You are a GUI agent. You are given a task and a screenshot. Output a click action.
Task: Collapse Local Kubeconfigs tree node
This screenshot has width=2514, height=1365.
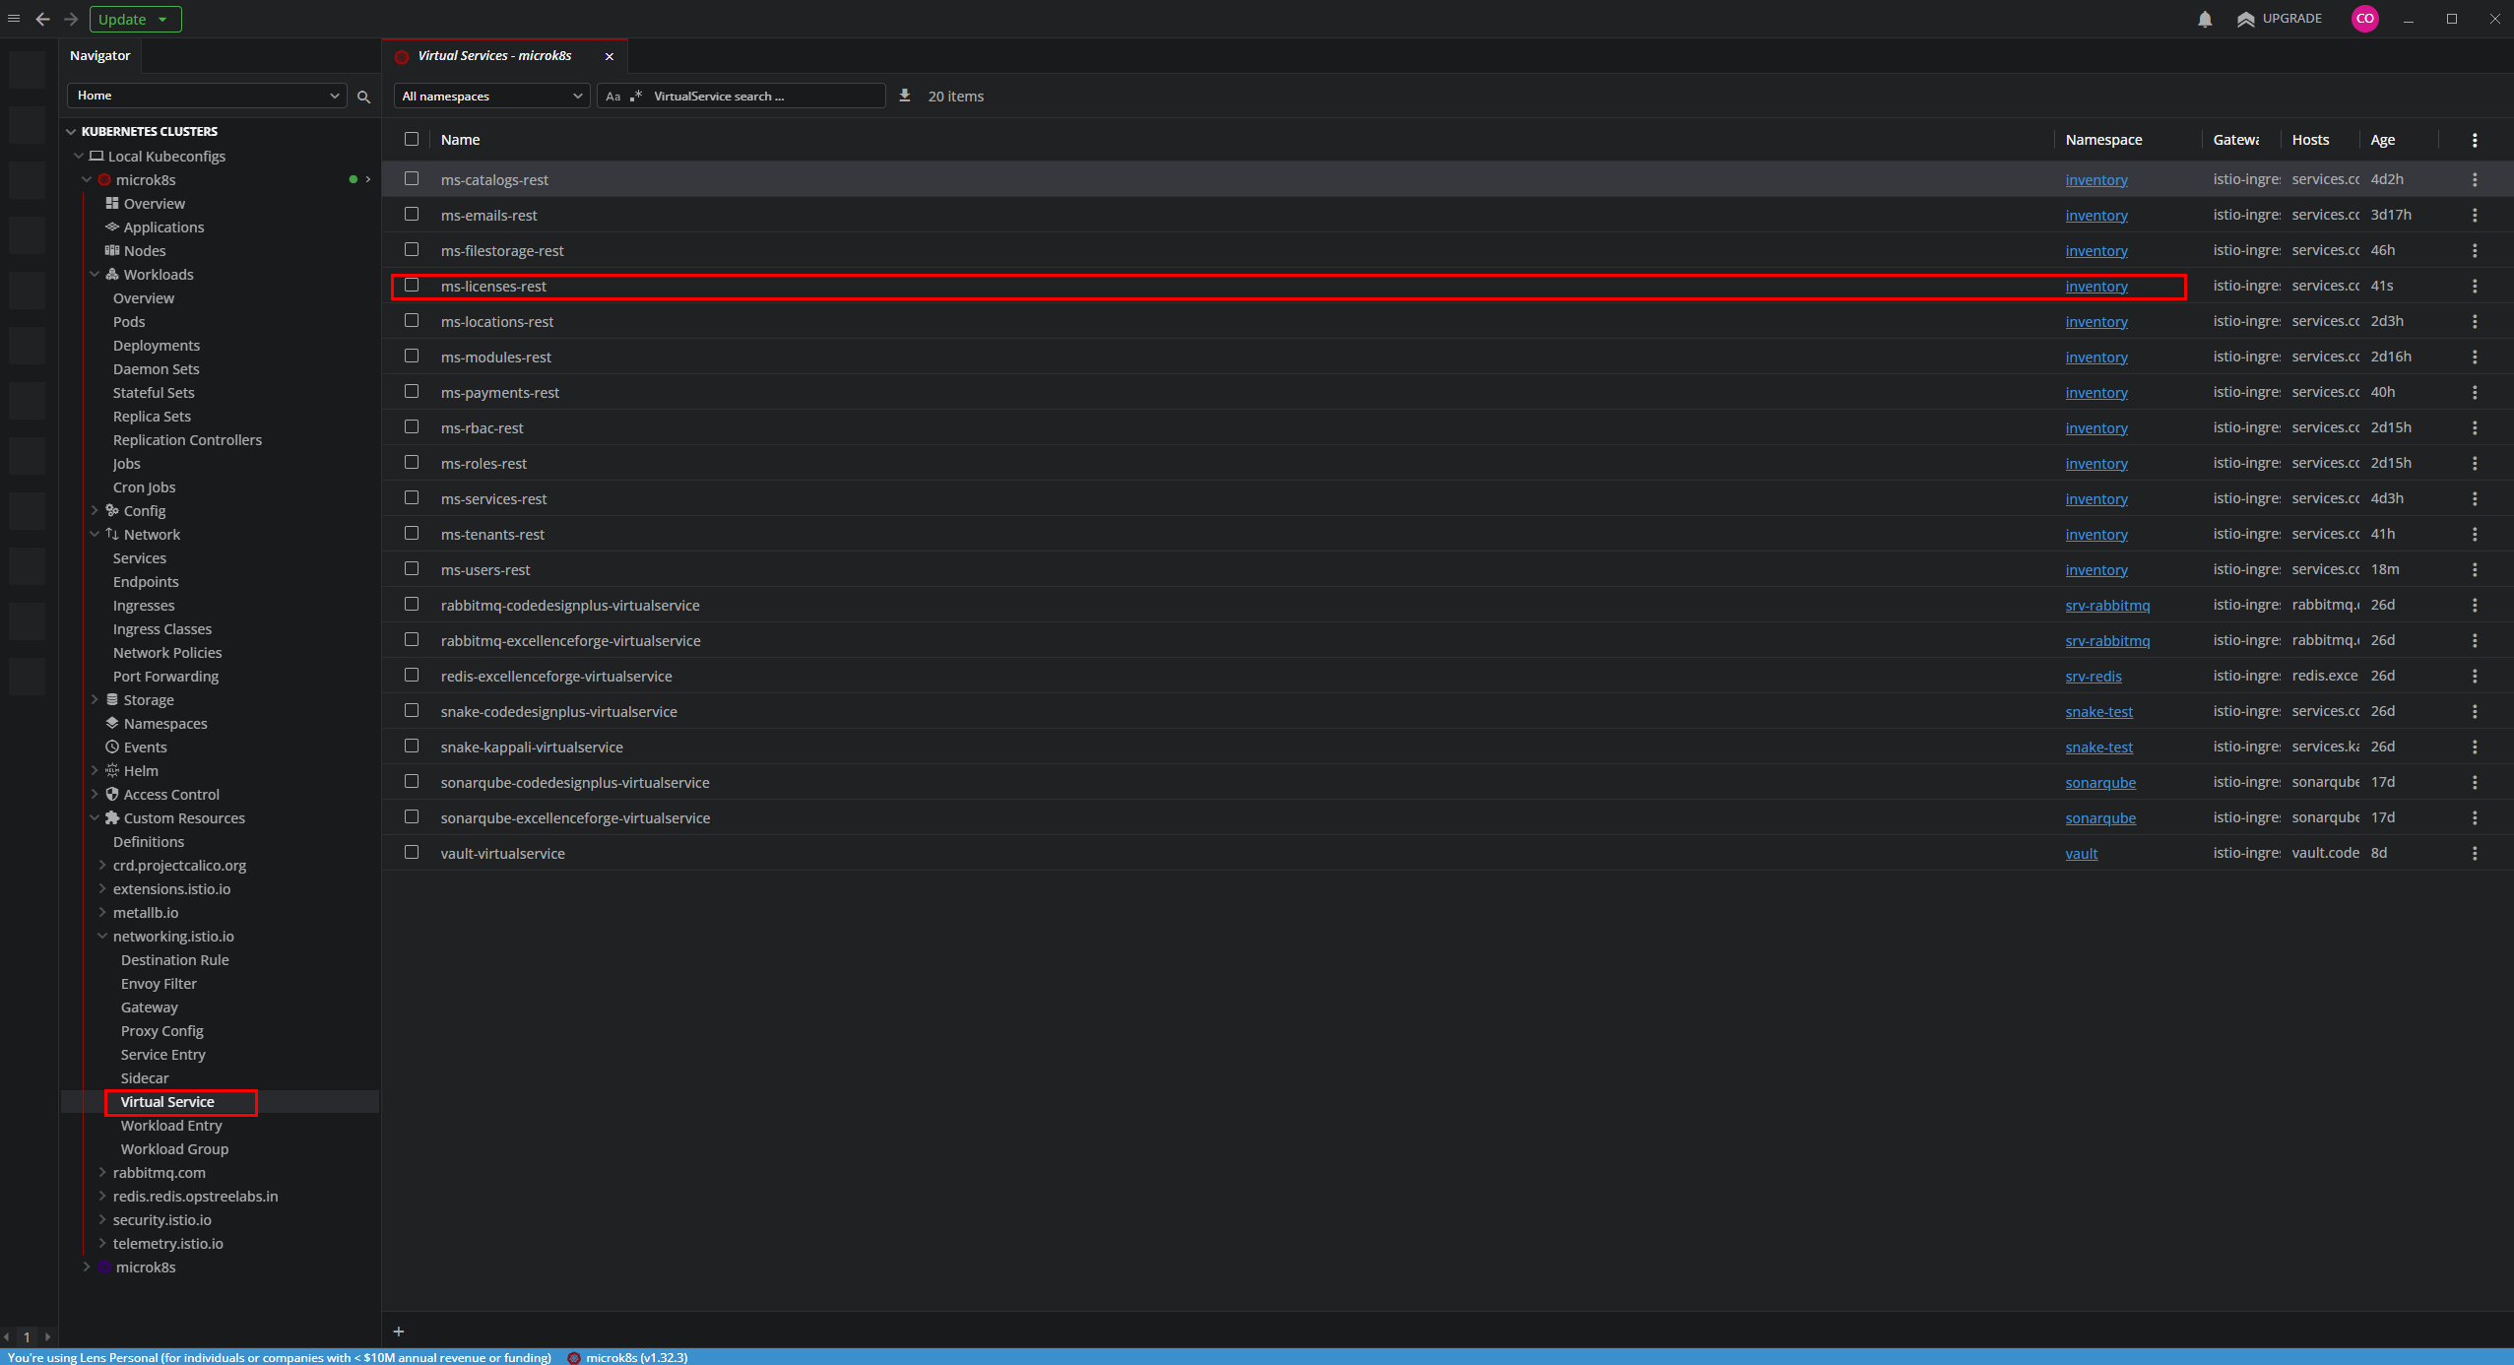click(79, 156)
